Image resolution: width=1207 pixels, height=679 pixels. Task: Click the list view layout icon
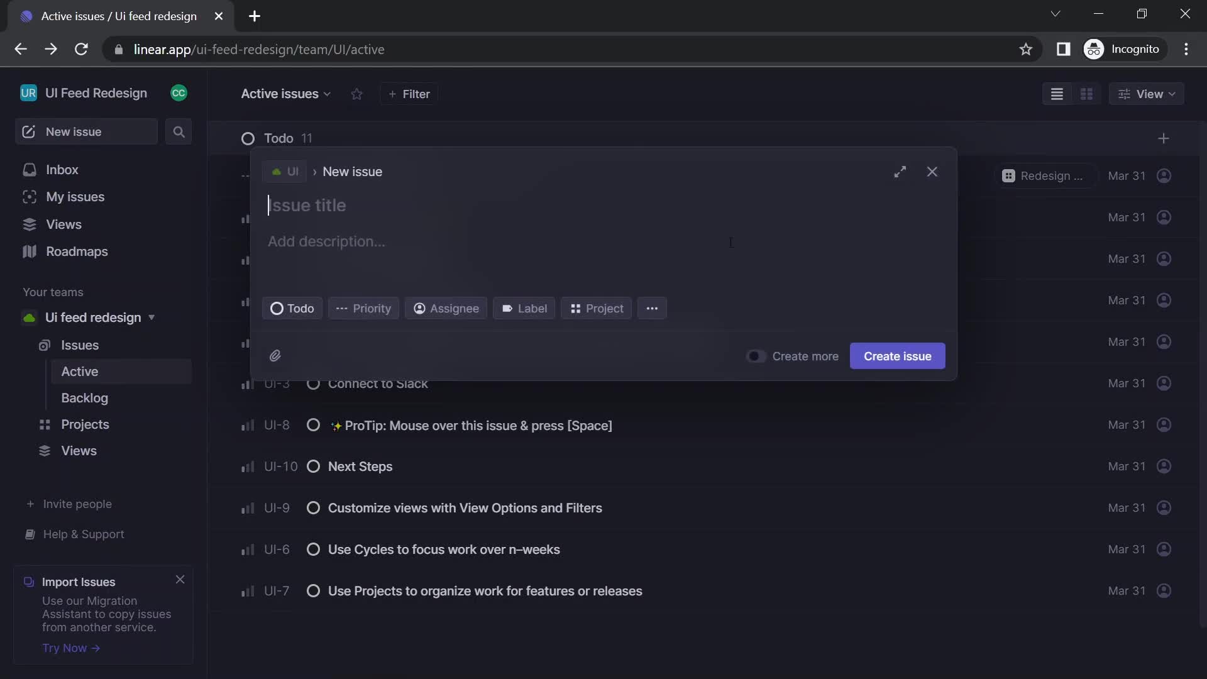[x=1058, y=93]
